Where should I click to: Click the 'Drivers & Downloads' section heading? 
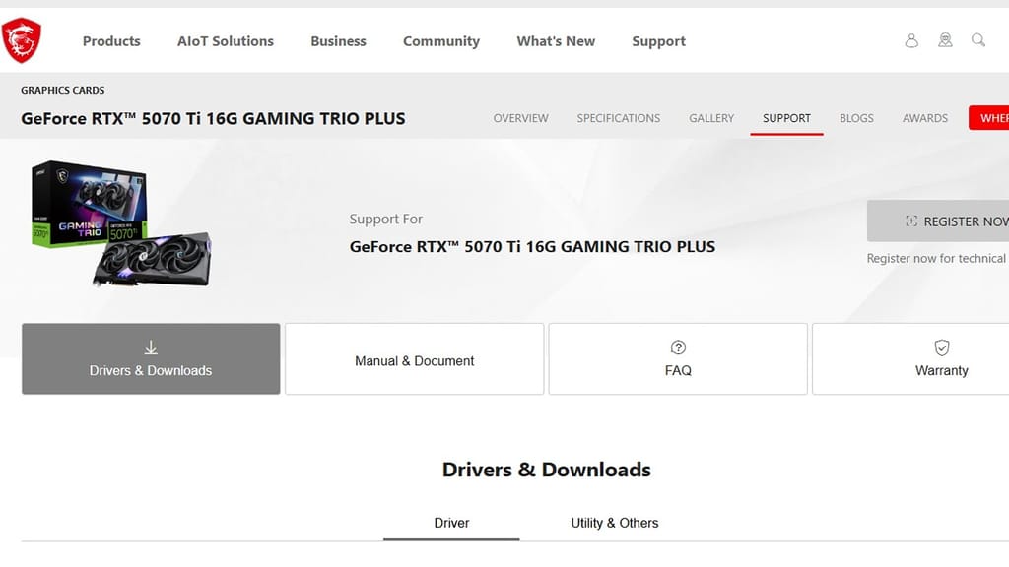coord(546,470)
